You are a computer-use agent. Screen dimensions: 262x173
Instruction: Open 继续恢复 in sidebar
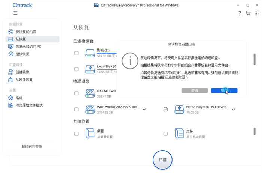click(32, 54)
